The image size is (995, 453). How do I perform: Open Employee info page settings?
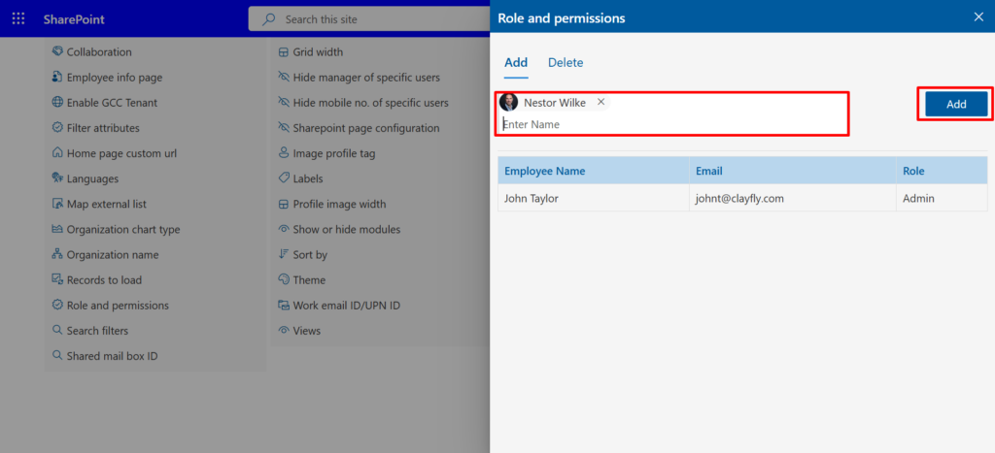click(x=115, y=78)
